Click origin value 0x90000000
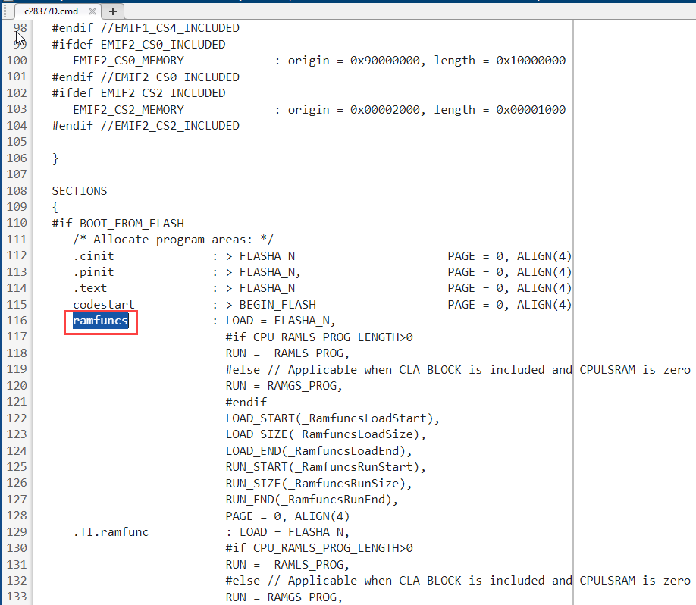Viewport: 696px width, 605px height. [x=384, y=61]
